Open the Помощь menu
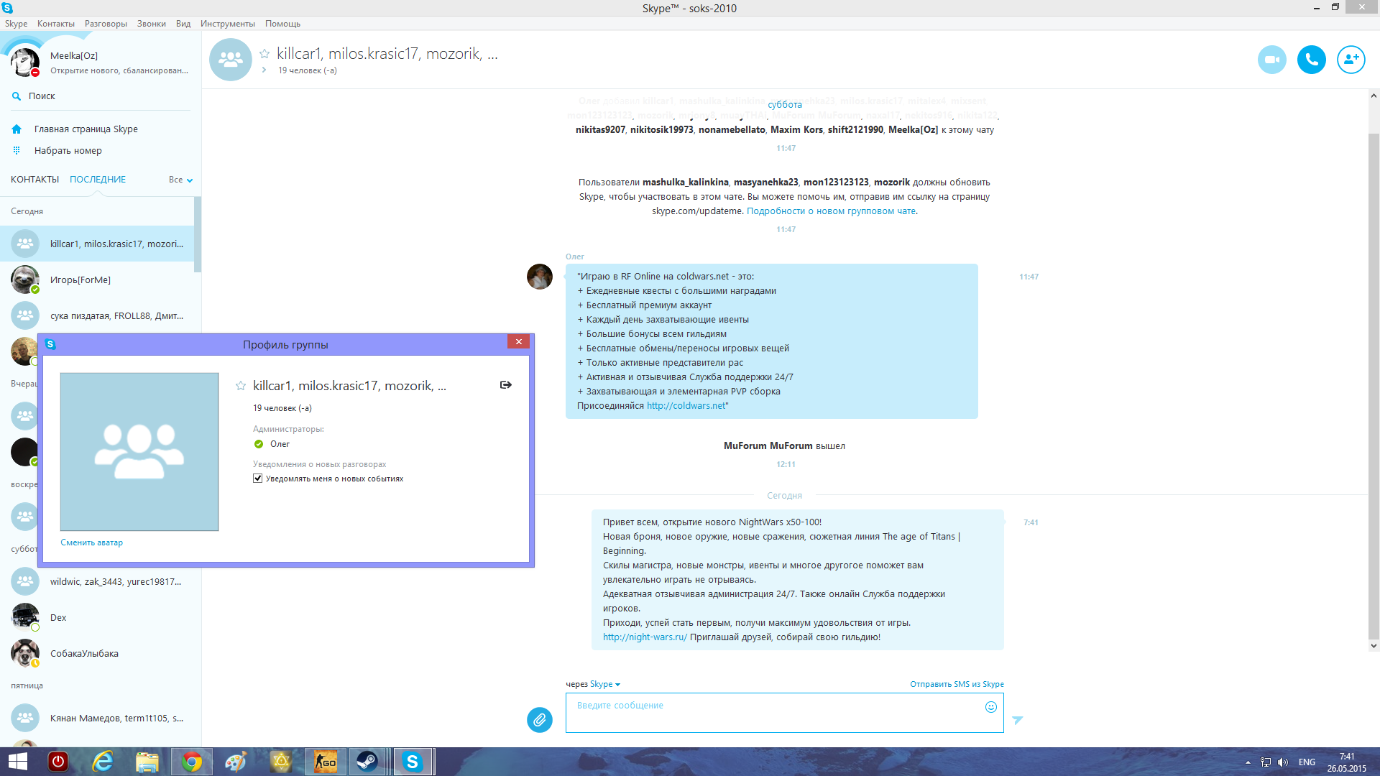The height and width of the screenshot is (776, 1380). point(282,24)
